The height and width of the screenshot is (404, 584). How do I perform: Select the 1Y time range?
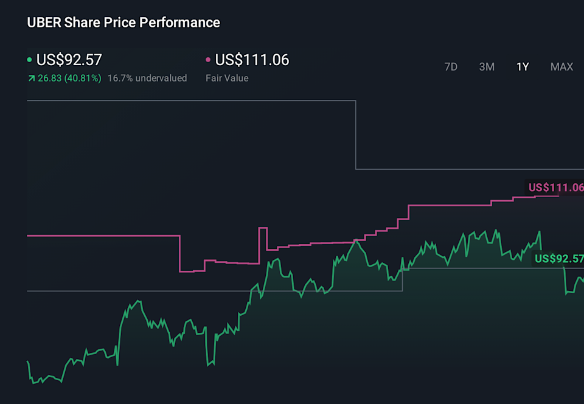523,67
